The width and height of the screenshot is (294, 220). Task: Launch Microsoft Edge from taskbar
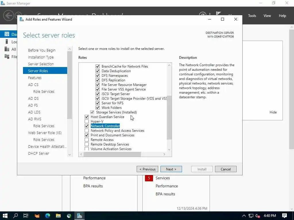point(48,216)
